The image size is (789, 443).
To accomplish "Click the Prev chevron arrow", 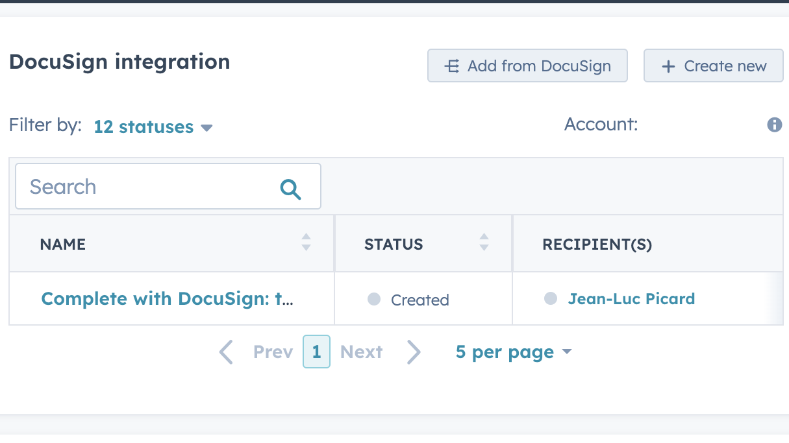I will point(225,352).
